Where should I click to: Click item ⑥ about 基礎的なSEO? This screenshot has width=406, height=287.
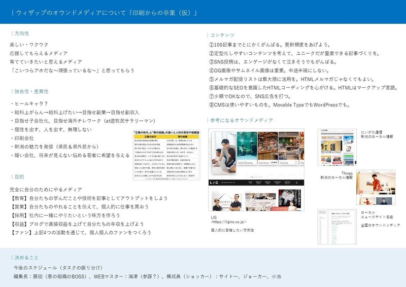point(303,88)
